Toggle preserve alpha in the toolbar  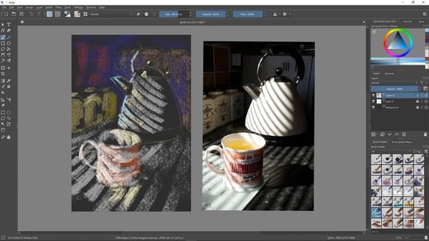(x=146, y=14)
